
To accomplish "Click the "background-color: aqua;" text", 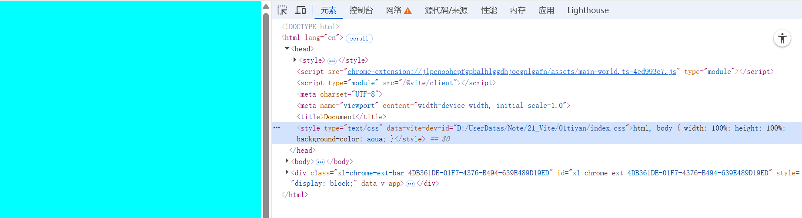I will (x=341, y=139).
